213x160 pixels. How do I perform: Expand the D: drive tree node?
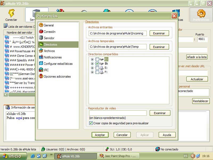92,63
